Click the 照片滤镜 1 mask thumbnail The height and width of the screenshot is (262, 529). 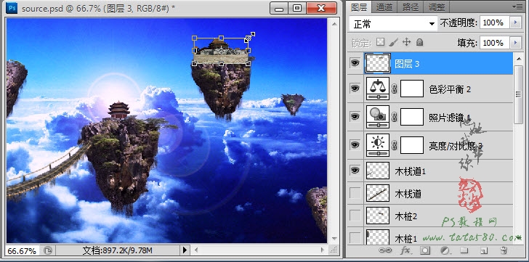[411, 117]
